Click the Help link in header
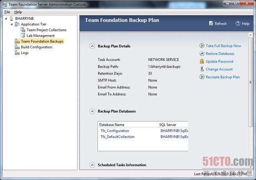Image resolution: width=256 pixels, height=180 pixels. pos(246,24)
